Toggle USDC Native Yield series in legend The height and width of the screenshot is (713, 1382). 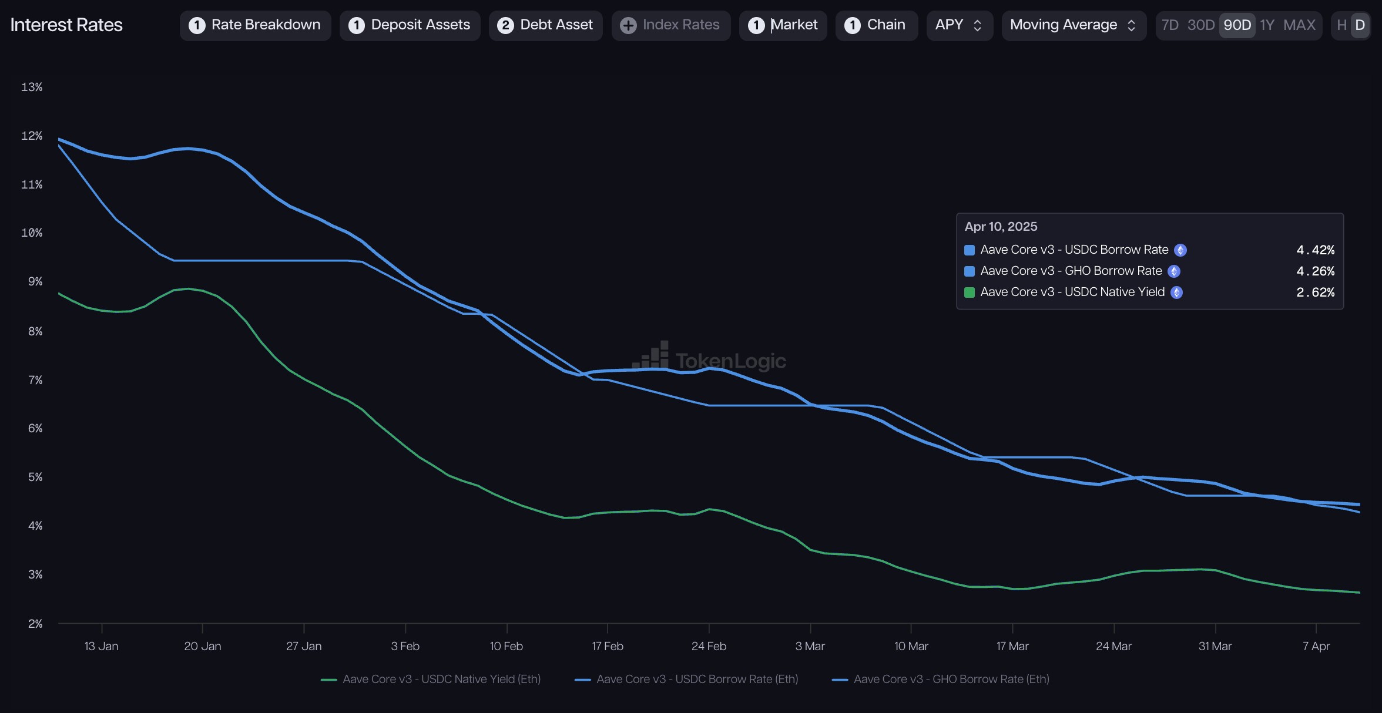431,679
